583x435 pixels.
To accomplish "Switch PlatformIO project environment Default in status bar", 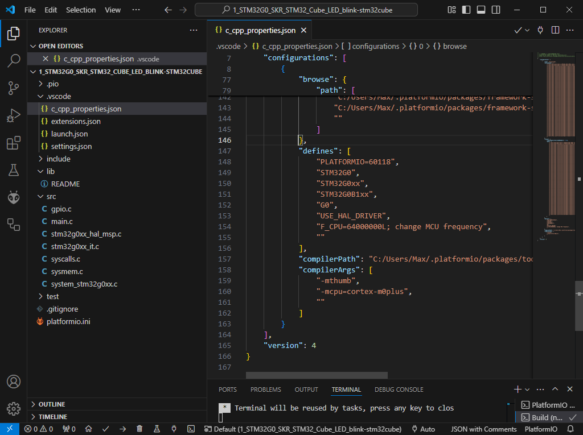I will click(x=303, y=429).
